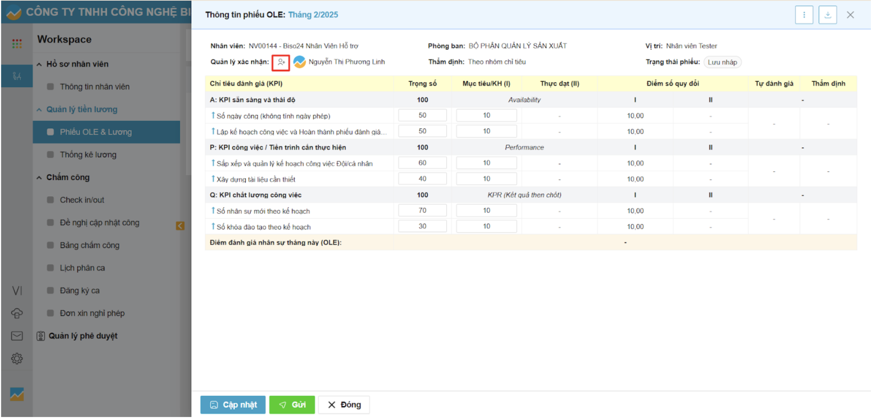Click the green Gửi button
Screen dimensions: 871x418
point(291,405)
